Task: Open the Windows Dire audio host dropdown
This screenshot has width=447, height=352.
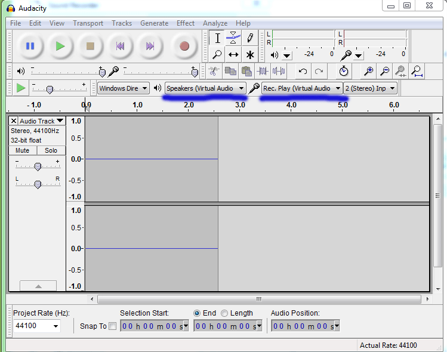Action: 123,88
